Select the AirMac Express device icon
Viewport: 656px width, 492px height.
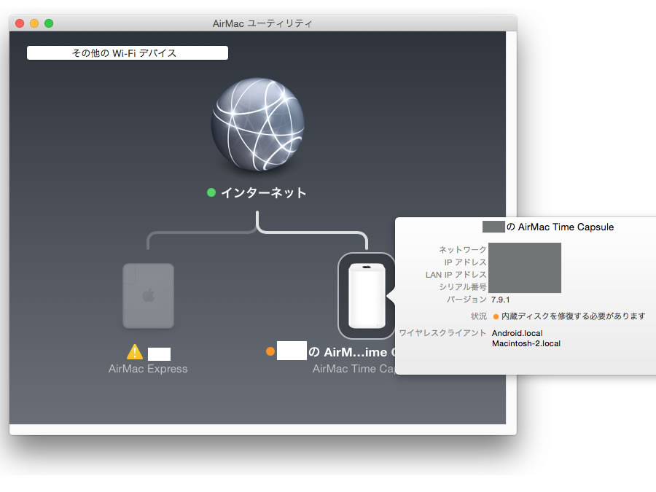[148, 296]
